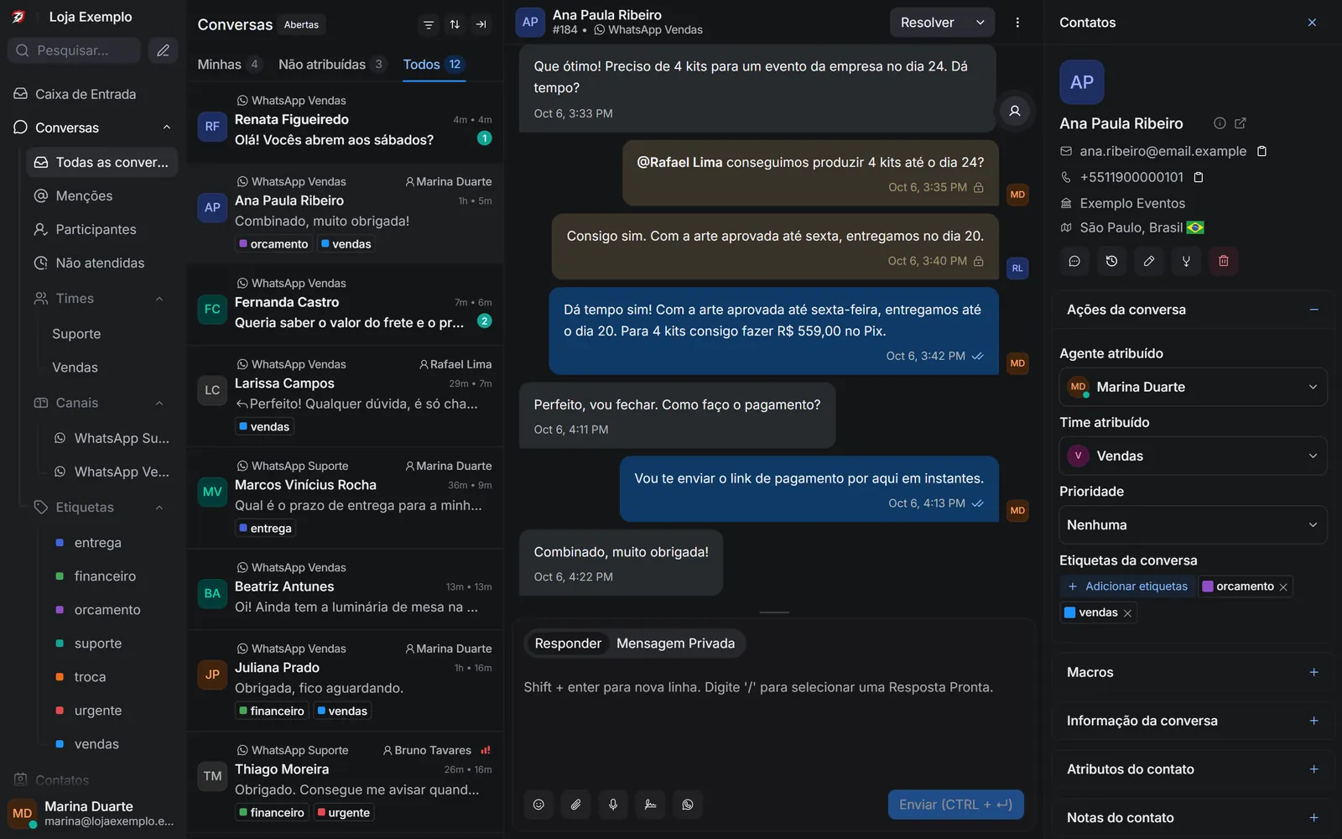Click the Pesquisar search field
The height and width of the screenshot is (839, 1342).
tap(75, 50)
